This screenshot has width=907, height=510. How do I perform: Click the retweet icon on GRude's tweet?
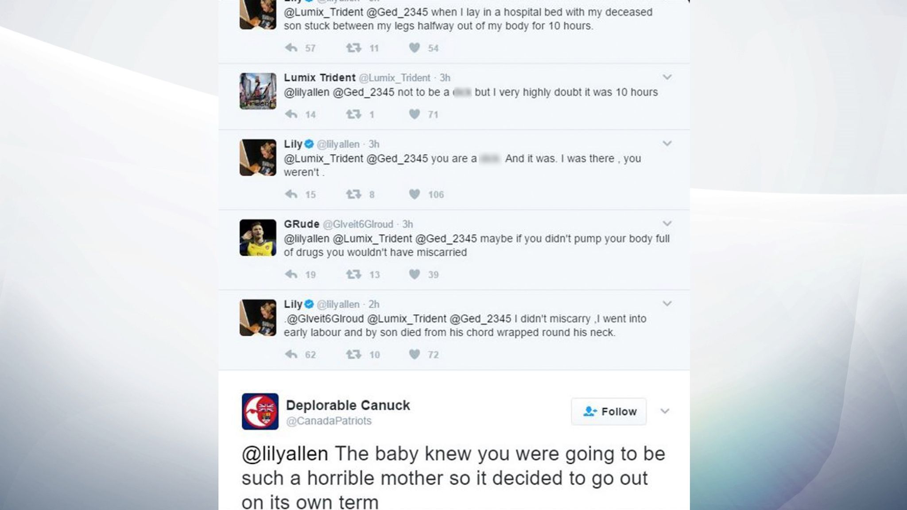point(353,274)
